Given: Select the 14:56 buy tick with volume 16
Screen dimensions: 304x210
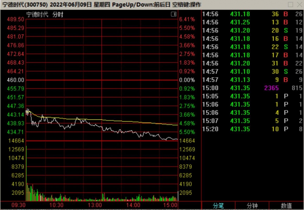Looking at the screenshot, I should (252, 39).
